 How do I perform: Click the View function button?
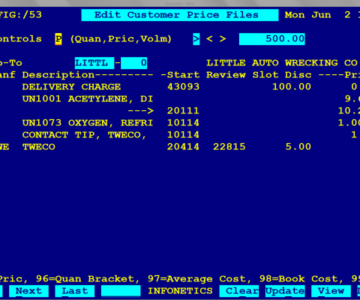click(x=331, y=291)
